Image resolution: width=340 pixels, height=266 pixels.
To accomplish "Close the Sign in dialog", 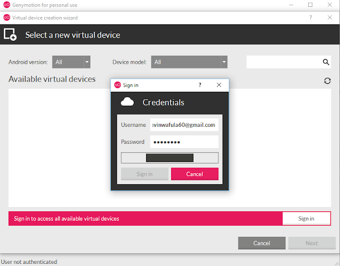I will (x=219, y=85).
